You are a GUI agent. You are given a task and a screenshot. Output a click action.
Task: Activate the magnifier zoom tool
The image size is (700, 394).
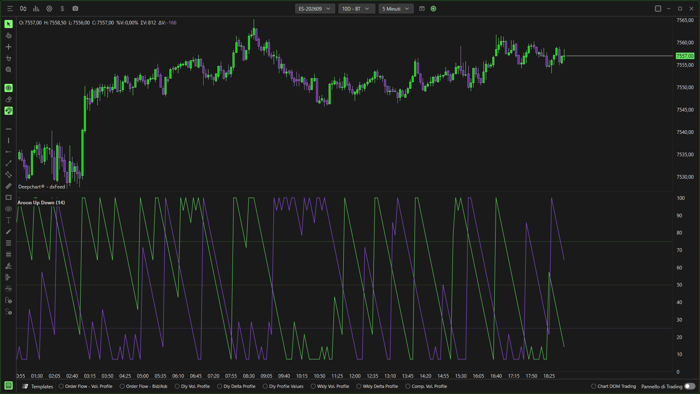tap(9, 70)
